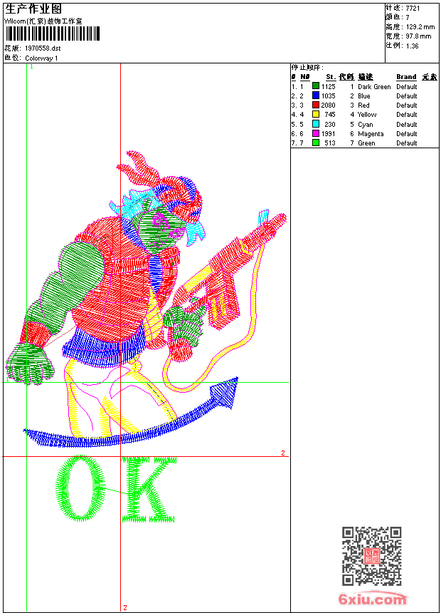
Task: Click the 描述 column header
Action: [x=366, y=77]
